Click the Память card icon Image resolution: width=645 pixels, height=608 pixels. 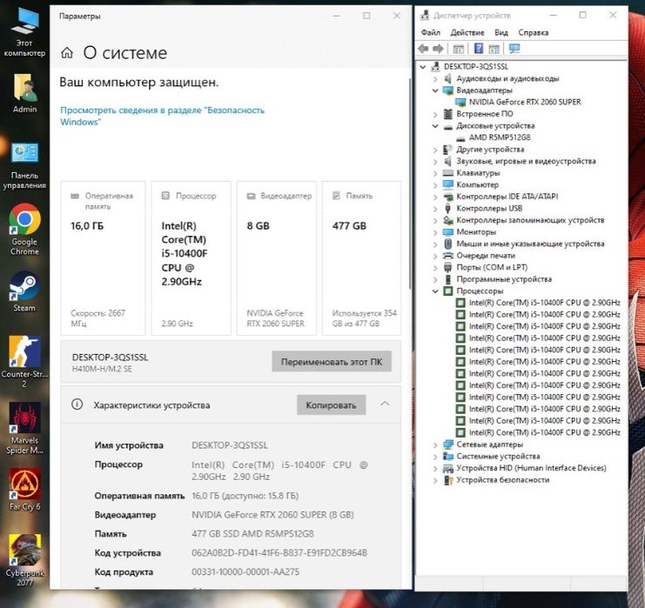(336, 196)
